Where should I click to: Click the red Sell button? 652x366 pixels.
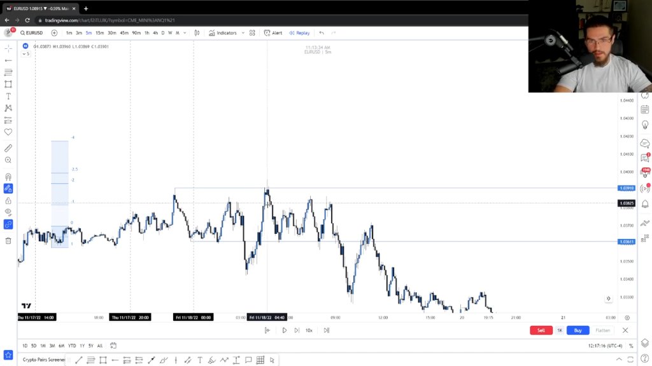[541, 330]
